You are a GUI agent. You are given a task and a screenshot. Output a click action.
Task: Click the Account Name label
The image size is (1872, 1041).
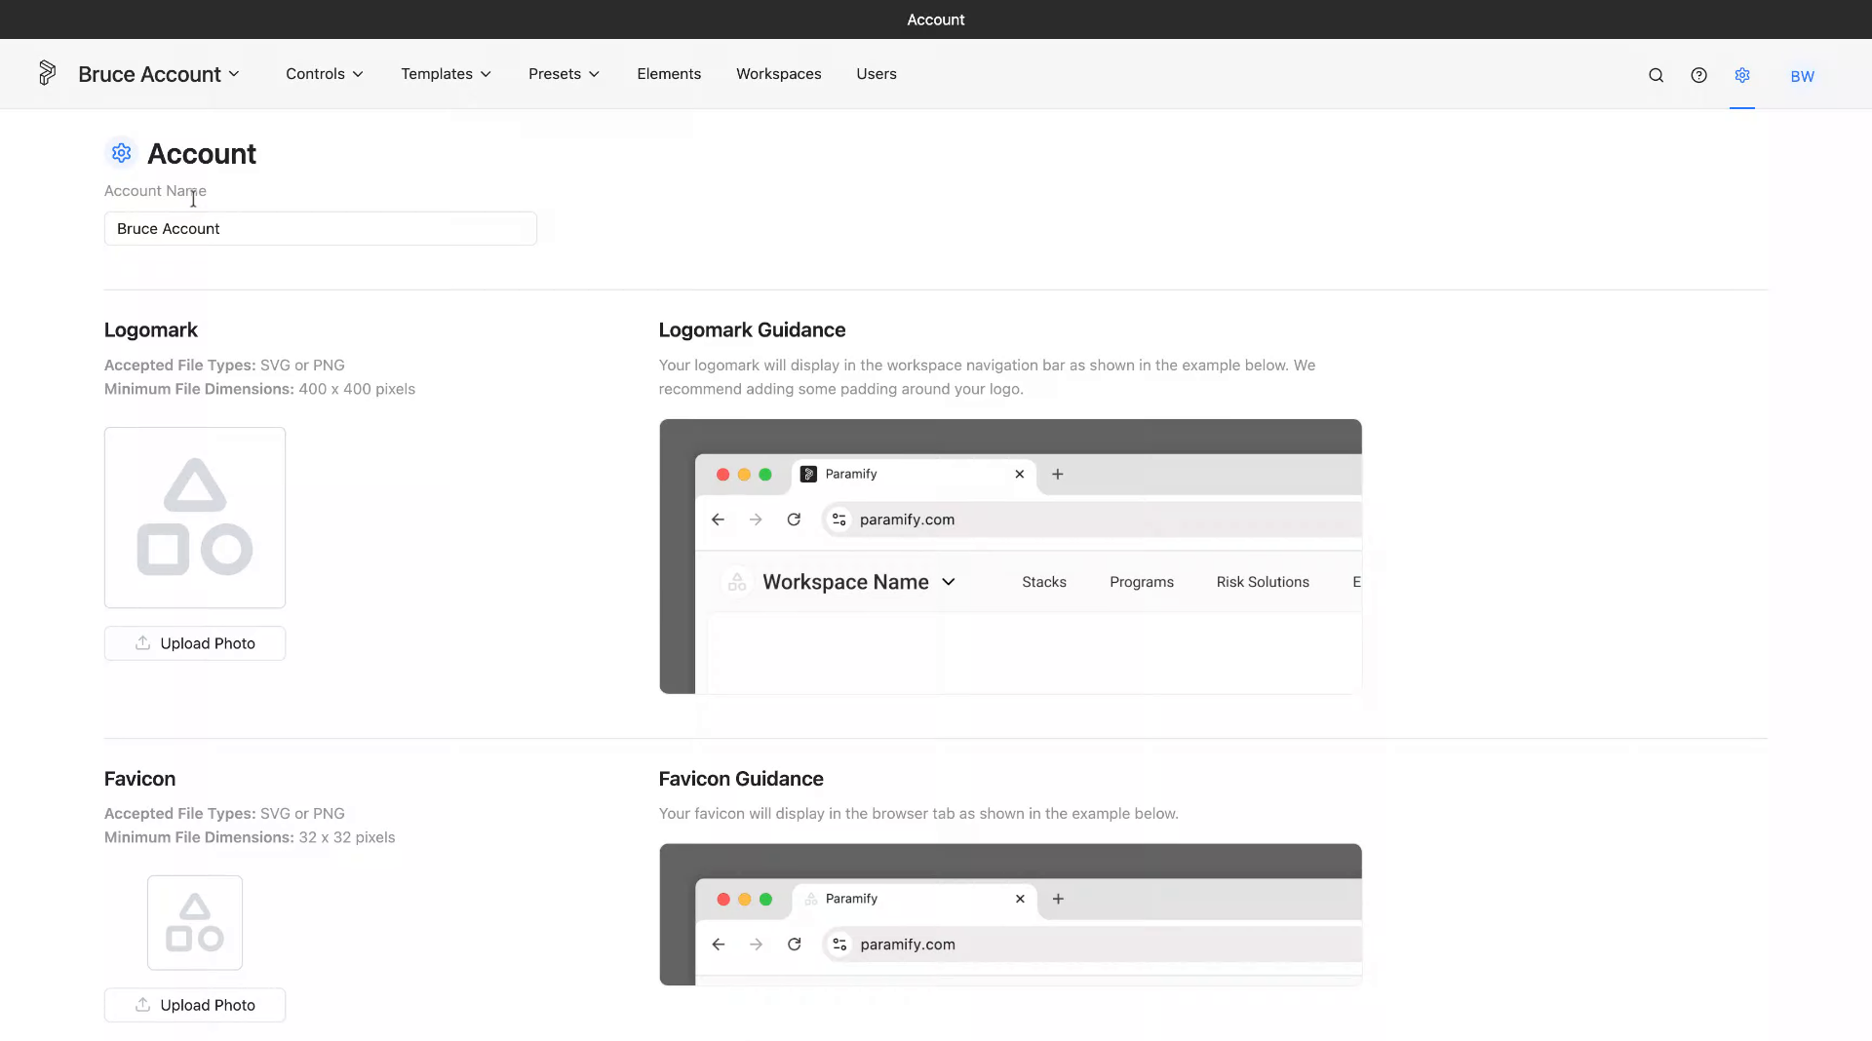155,191
